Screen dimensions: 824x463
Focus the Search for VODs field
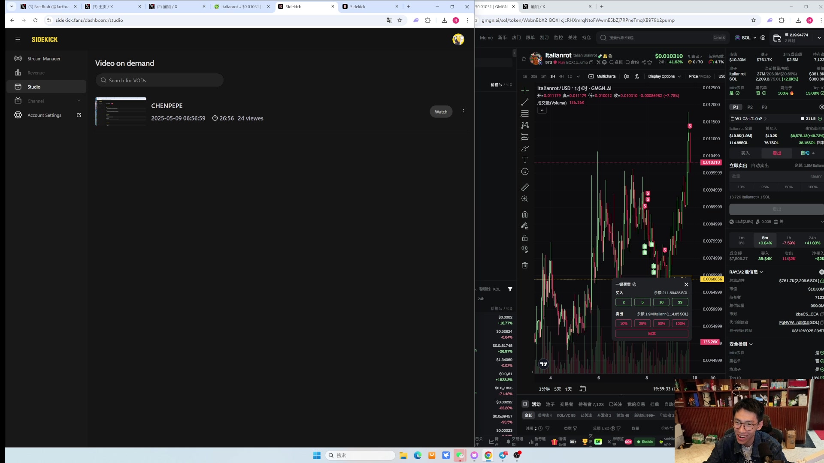click(x=159, y=80)
